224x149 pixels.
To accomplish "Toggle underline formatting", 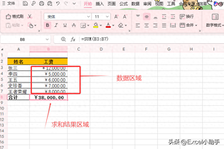I will 65,25.
